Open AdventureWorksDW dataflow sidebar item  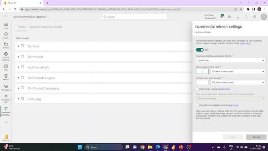point(6,111)
